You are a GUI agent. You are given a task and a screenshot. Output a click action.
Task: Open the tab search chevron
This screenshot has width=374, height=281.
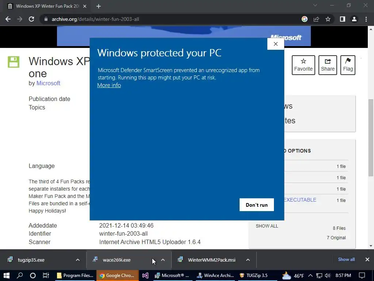[315, 5]
